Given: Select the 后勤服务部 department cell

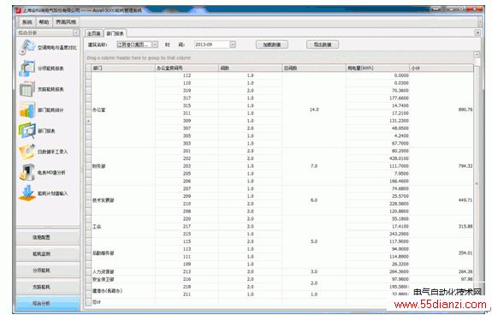Looking at the screenshot, I should coord(123,253).
